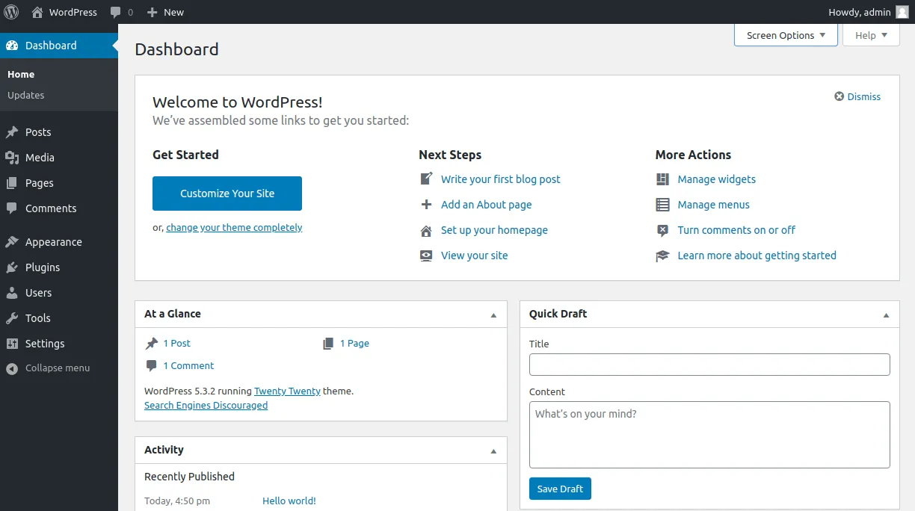Click the pushpin icon beside 1 Post
The width and height of the screenshot is (915, 511).
(152, 344)
